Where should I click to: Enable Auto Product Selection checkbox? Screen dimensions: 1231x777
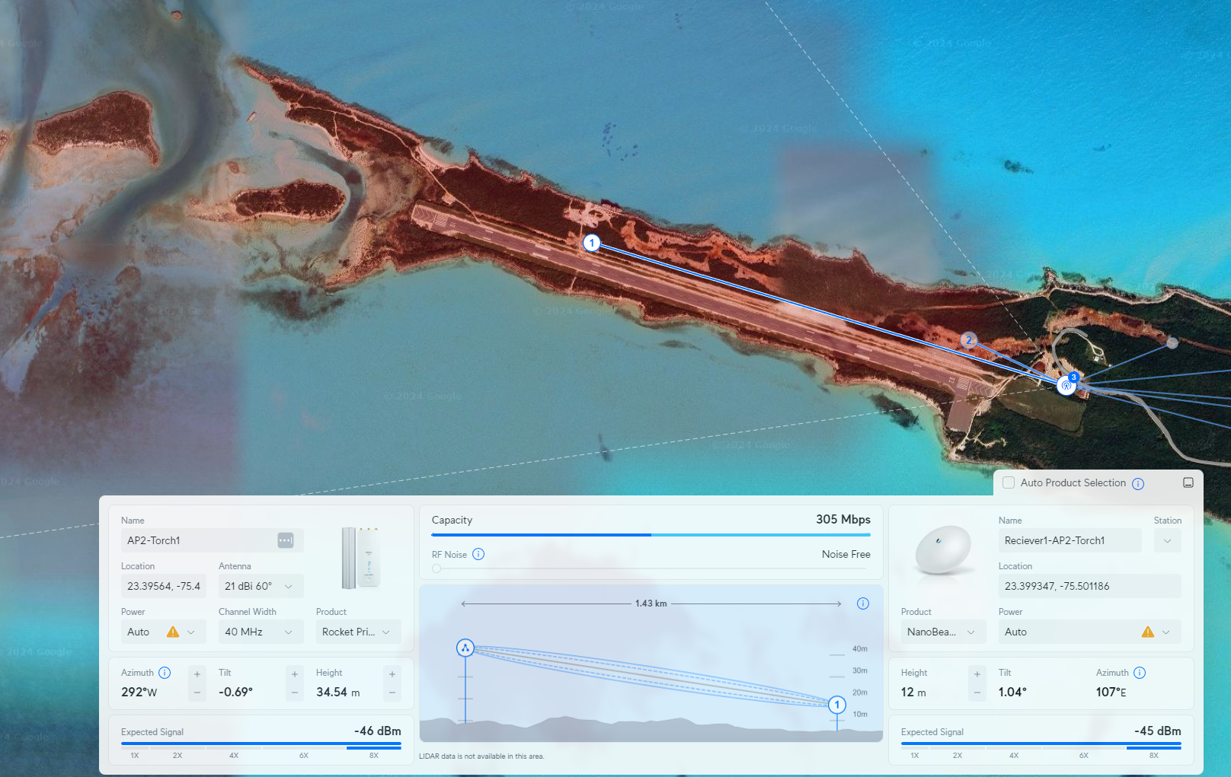(x=1009, y=482)
